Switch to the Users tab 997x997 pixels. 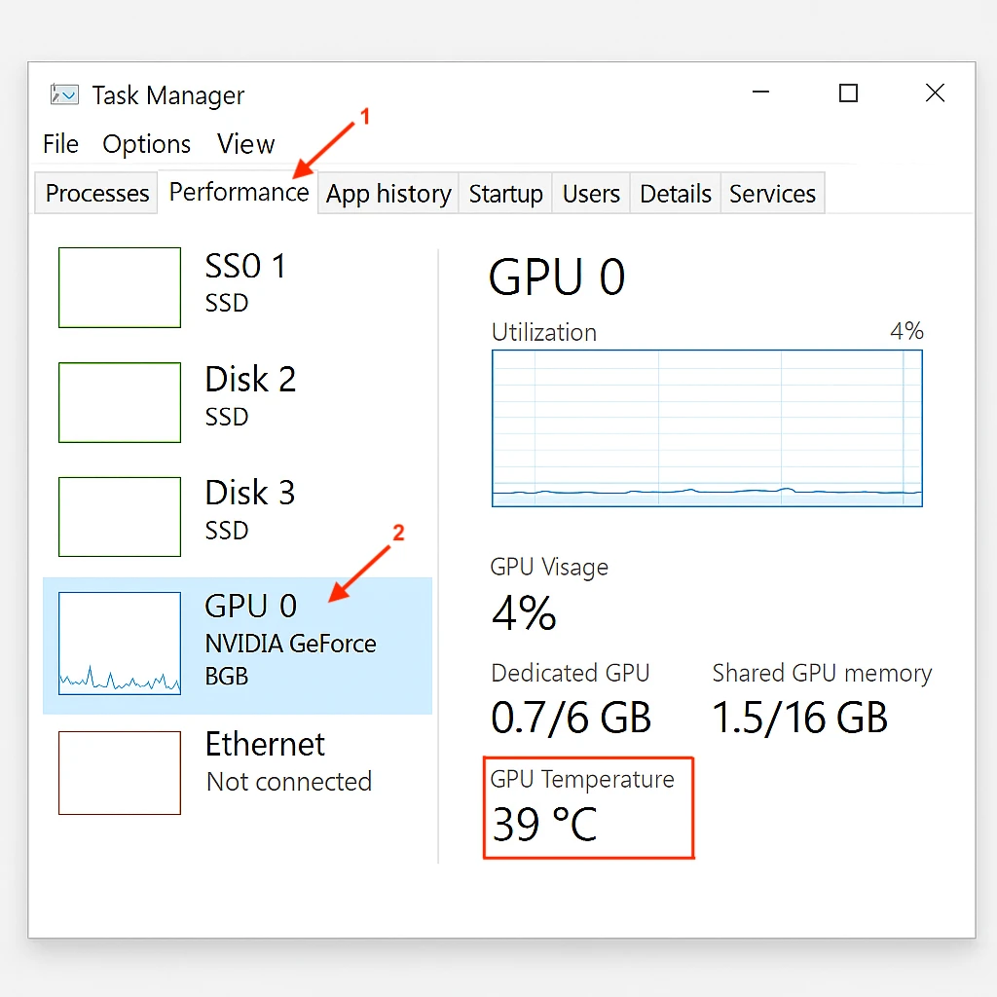(x=591, y=194)
